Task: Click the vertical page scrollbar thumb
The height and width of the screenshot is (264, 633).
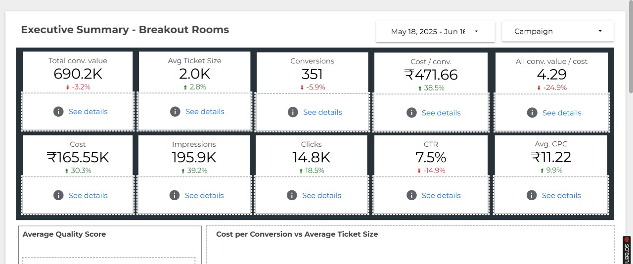Action: tap(630, 46)
